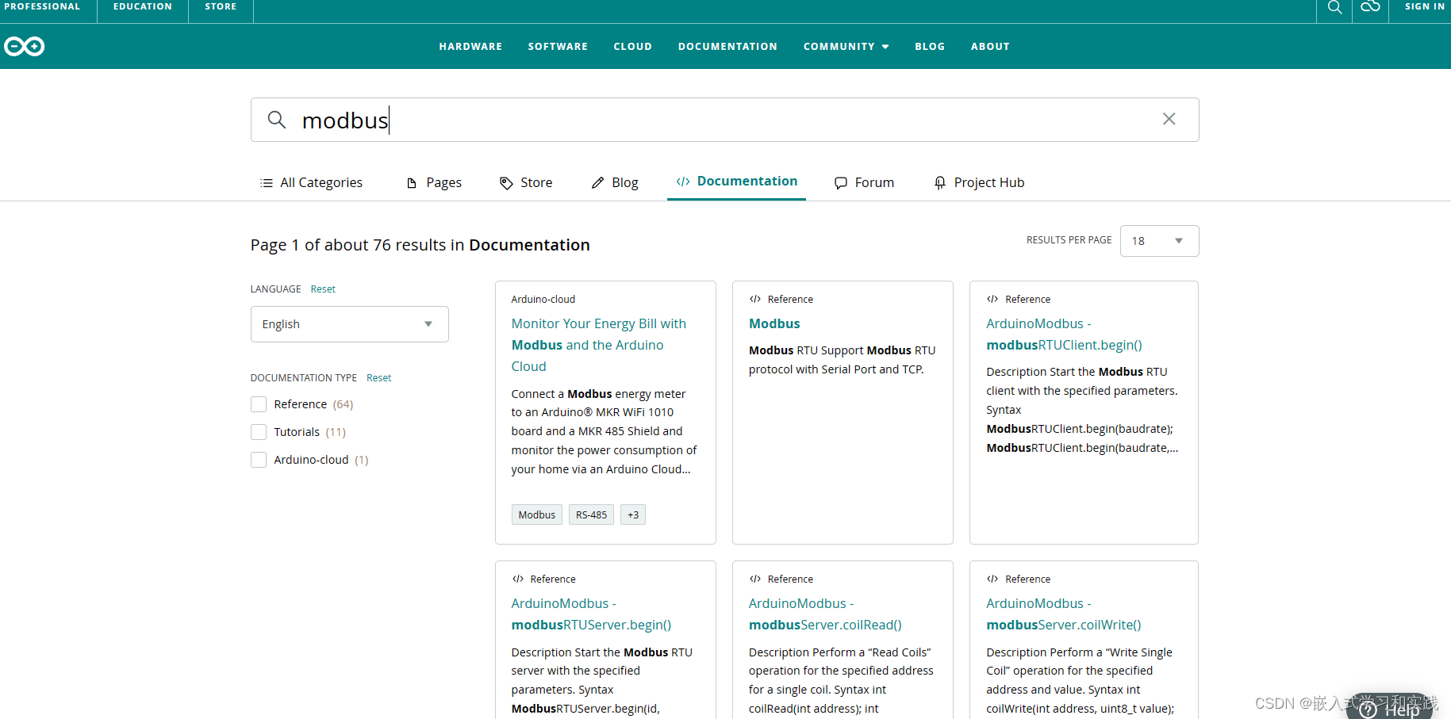The width and height of the screenshot is (1451, 719).
Task: Switch to the Forum results tab
Action: point(864,183)
